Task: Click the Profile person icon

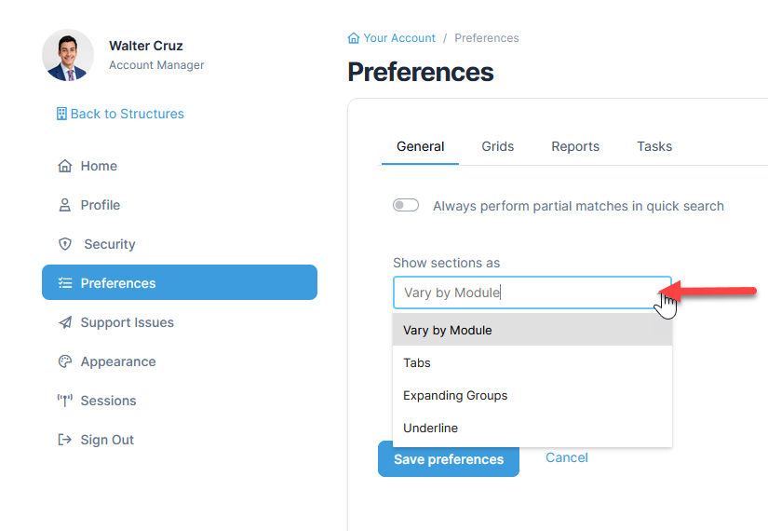Action: coord(65,205)
